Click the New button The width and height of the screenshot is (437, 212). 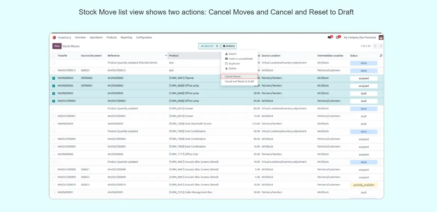coord(57,46)
